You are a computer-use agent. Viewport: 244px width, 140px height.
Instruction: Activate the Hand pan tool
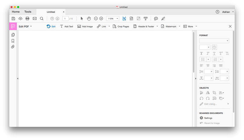(x=89, y=19)
